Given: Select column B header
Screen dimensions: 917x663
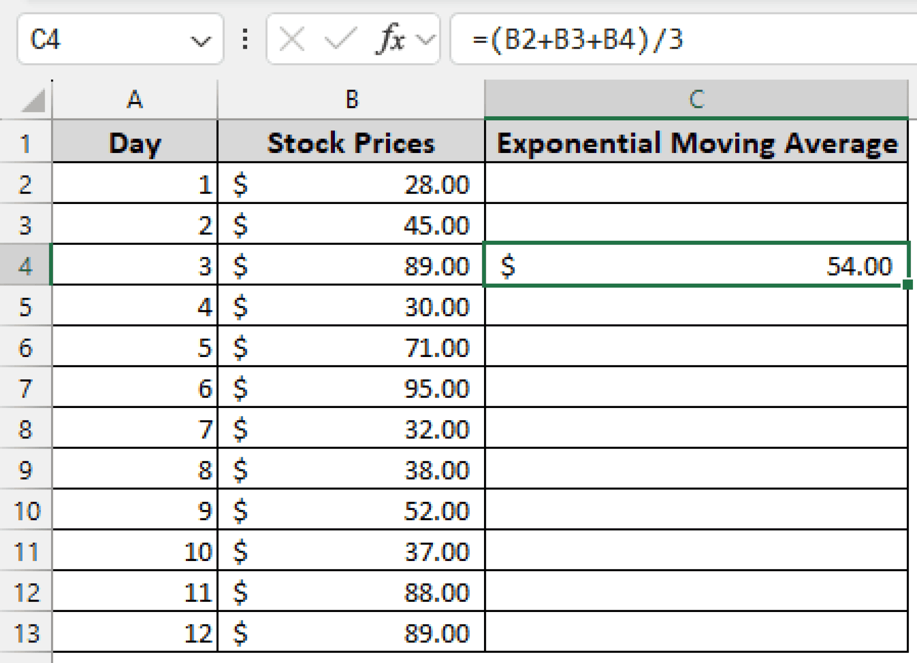Looking at the screenshot, I should coord(351,99).
